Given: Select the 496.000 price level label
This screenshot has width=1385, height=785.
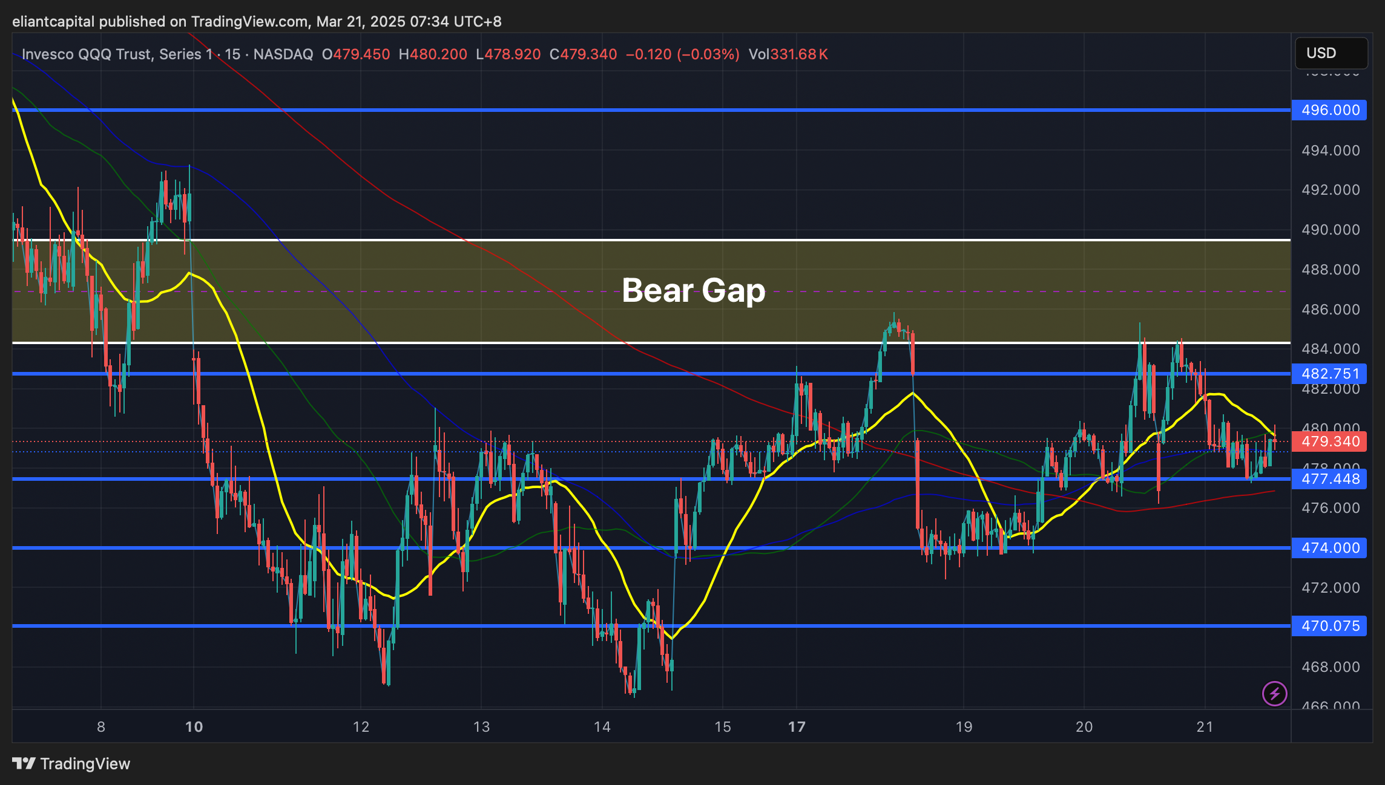Looking at the screenshot, I should click(1329, 110).
